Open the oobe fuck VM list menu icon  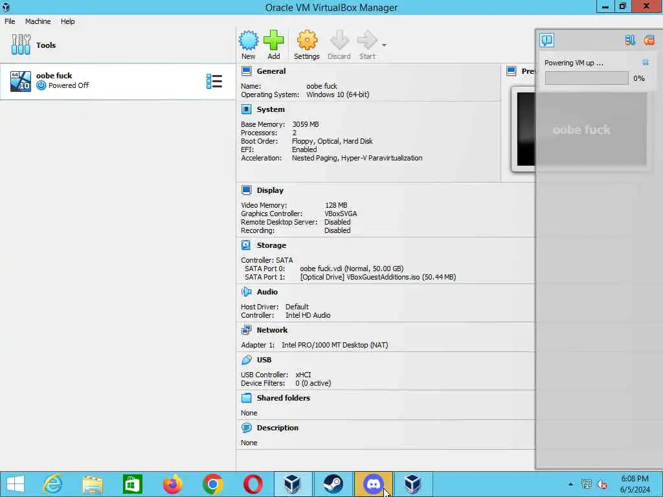pos(214,81)
